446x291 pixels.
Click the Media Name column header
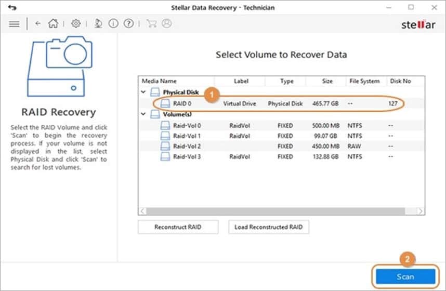pyautogui.click(x=177, y=81)
